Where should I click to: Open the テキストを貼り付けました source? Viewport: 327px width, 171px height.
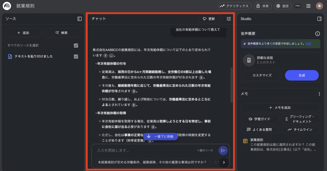pyautogui.click(x=34, y=56)
